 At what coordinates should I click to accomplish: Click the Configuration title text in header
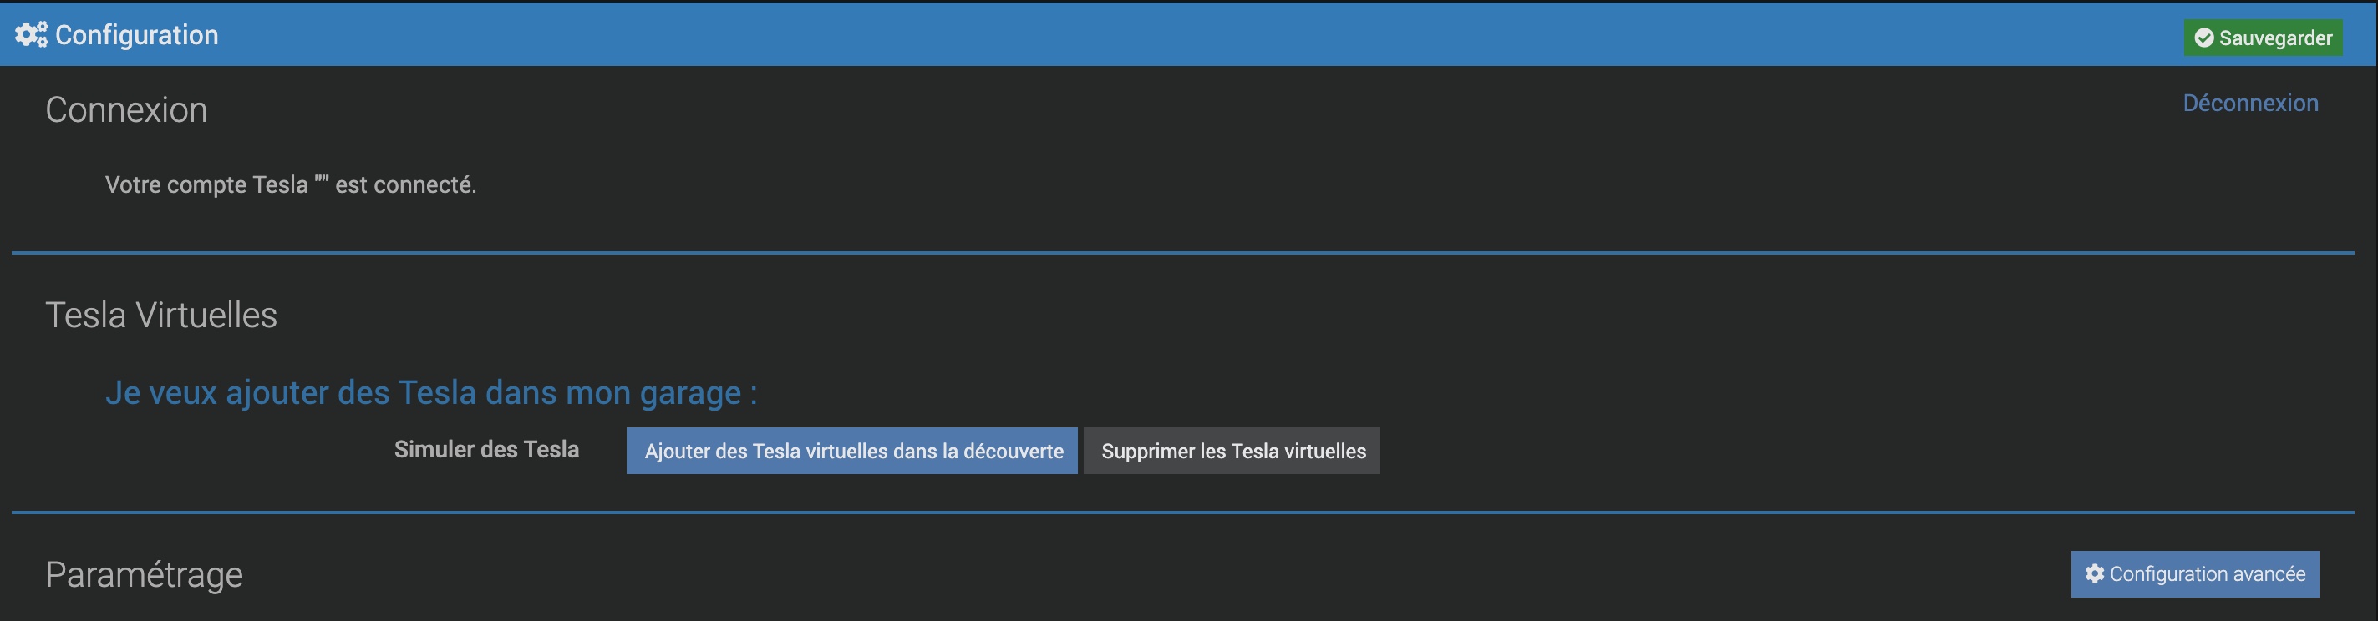(x=137, y=35)
